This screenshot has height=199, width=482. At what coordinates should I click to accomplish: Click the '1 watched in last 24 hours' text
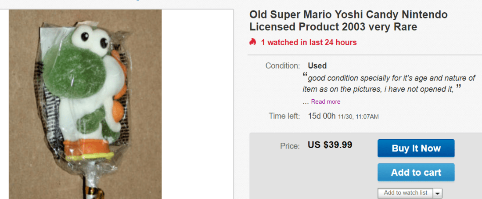click(x=309, y=42)
